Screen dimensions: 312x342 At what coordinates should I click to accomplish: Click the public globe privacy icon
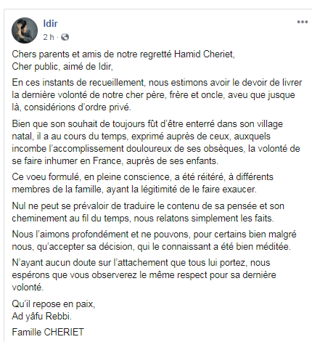65,37
